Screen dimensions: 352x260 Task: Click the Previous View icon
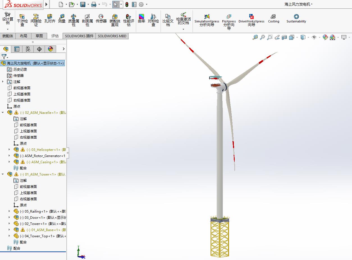click(277, 37)
